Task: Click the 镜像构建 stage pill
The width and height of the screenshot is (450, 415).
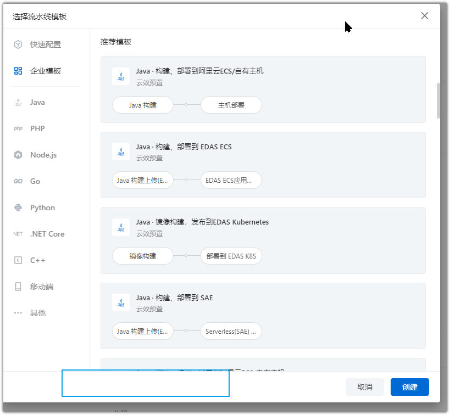Action: coord(143,256)
